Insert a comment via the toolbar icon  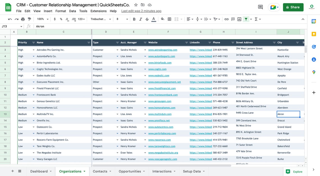tap(233, 19)
